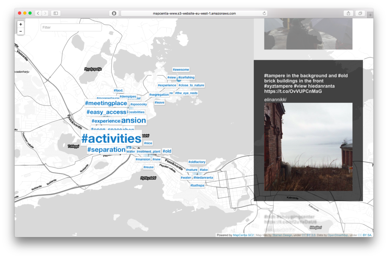Select the #leave hashtag
Image resolution: width=388 pixels, height=258 pixels.
pos(160,102)
